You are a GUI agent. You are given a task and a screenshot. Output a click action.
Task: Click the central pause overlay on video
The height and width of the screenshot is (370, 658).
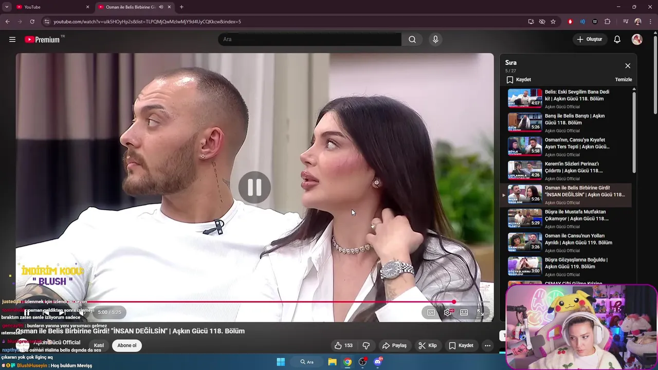(254, 188)
